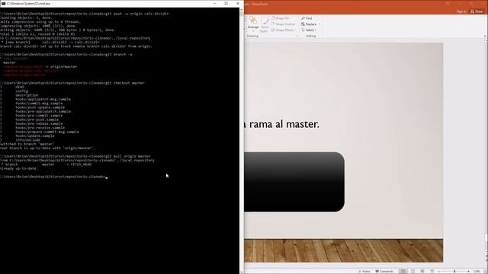The width and height of the screenshot is (488, 274).
Task: Click the cmd window scrollbar up arrow
Action: point(242,9)
